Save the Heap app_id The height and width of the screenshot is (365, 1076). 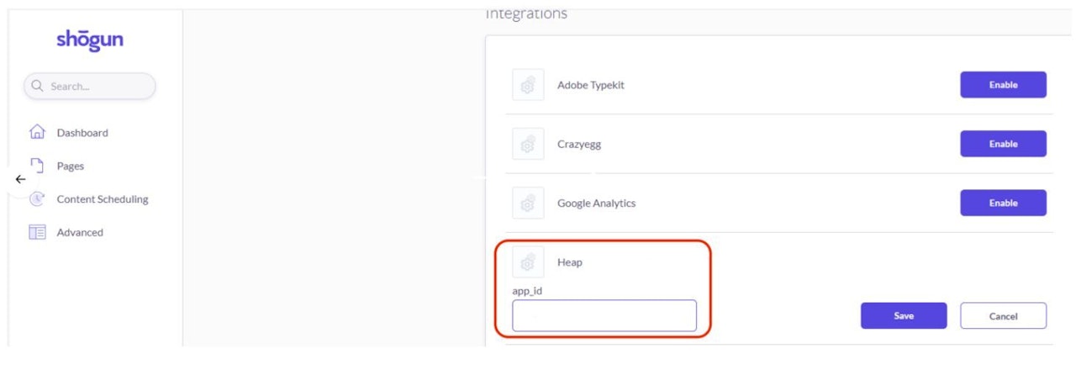(904, 315)
